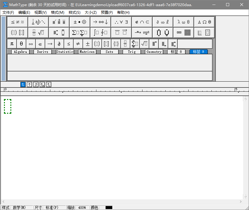Viewport: 249px width, 210px height.
Task: Open the 编辑(E) menu
Action: click(24, 13)
